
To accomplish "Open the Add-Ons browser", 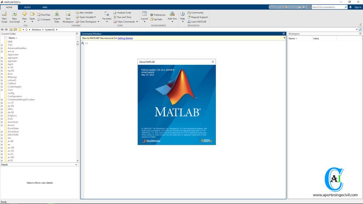I will [x=173, y=16].
